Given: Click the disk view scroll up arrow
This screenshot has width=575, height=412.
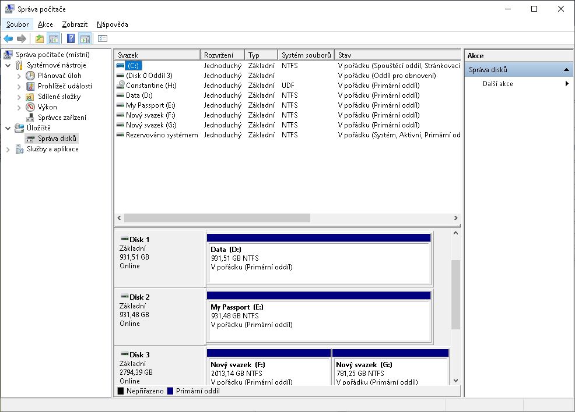Looking at the screenshot, I should coord(455,233).
